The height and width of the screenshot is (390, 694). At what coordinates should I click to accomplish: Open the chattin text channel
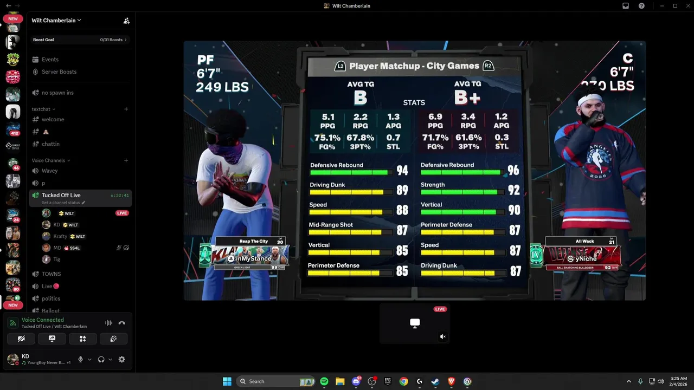coord(80,144)
